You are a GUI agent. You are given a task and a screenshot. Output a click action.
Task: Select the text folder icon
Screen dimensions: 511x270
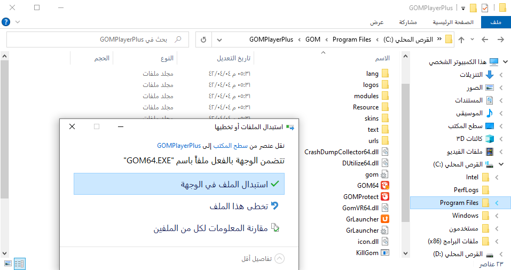(385, 130)
